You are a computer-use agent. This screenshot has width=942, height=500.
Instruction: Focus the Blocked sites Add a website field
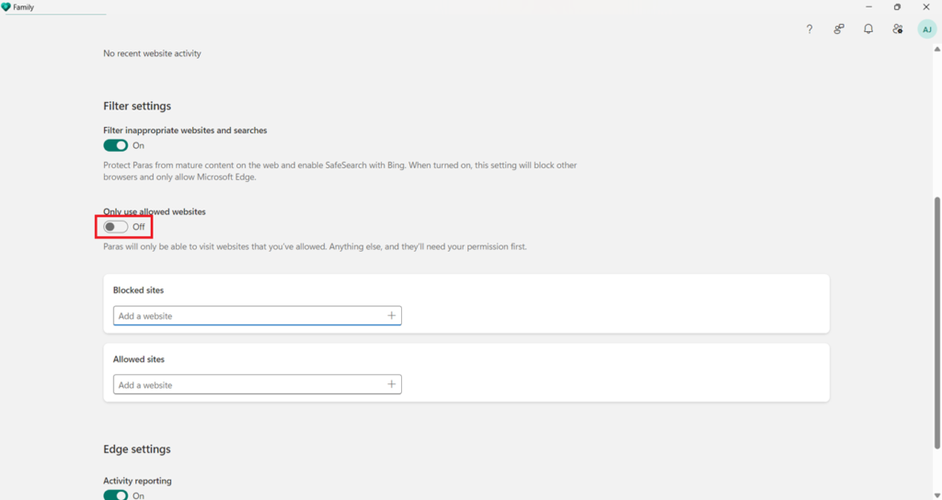click(x=258, y=316)
